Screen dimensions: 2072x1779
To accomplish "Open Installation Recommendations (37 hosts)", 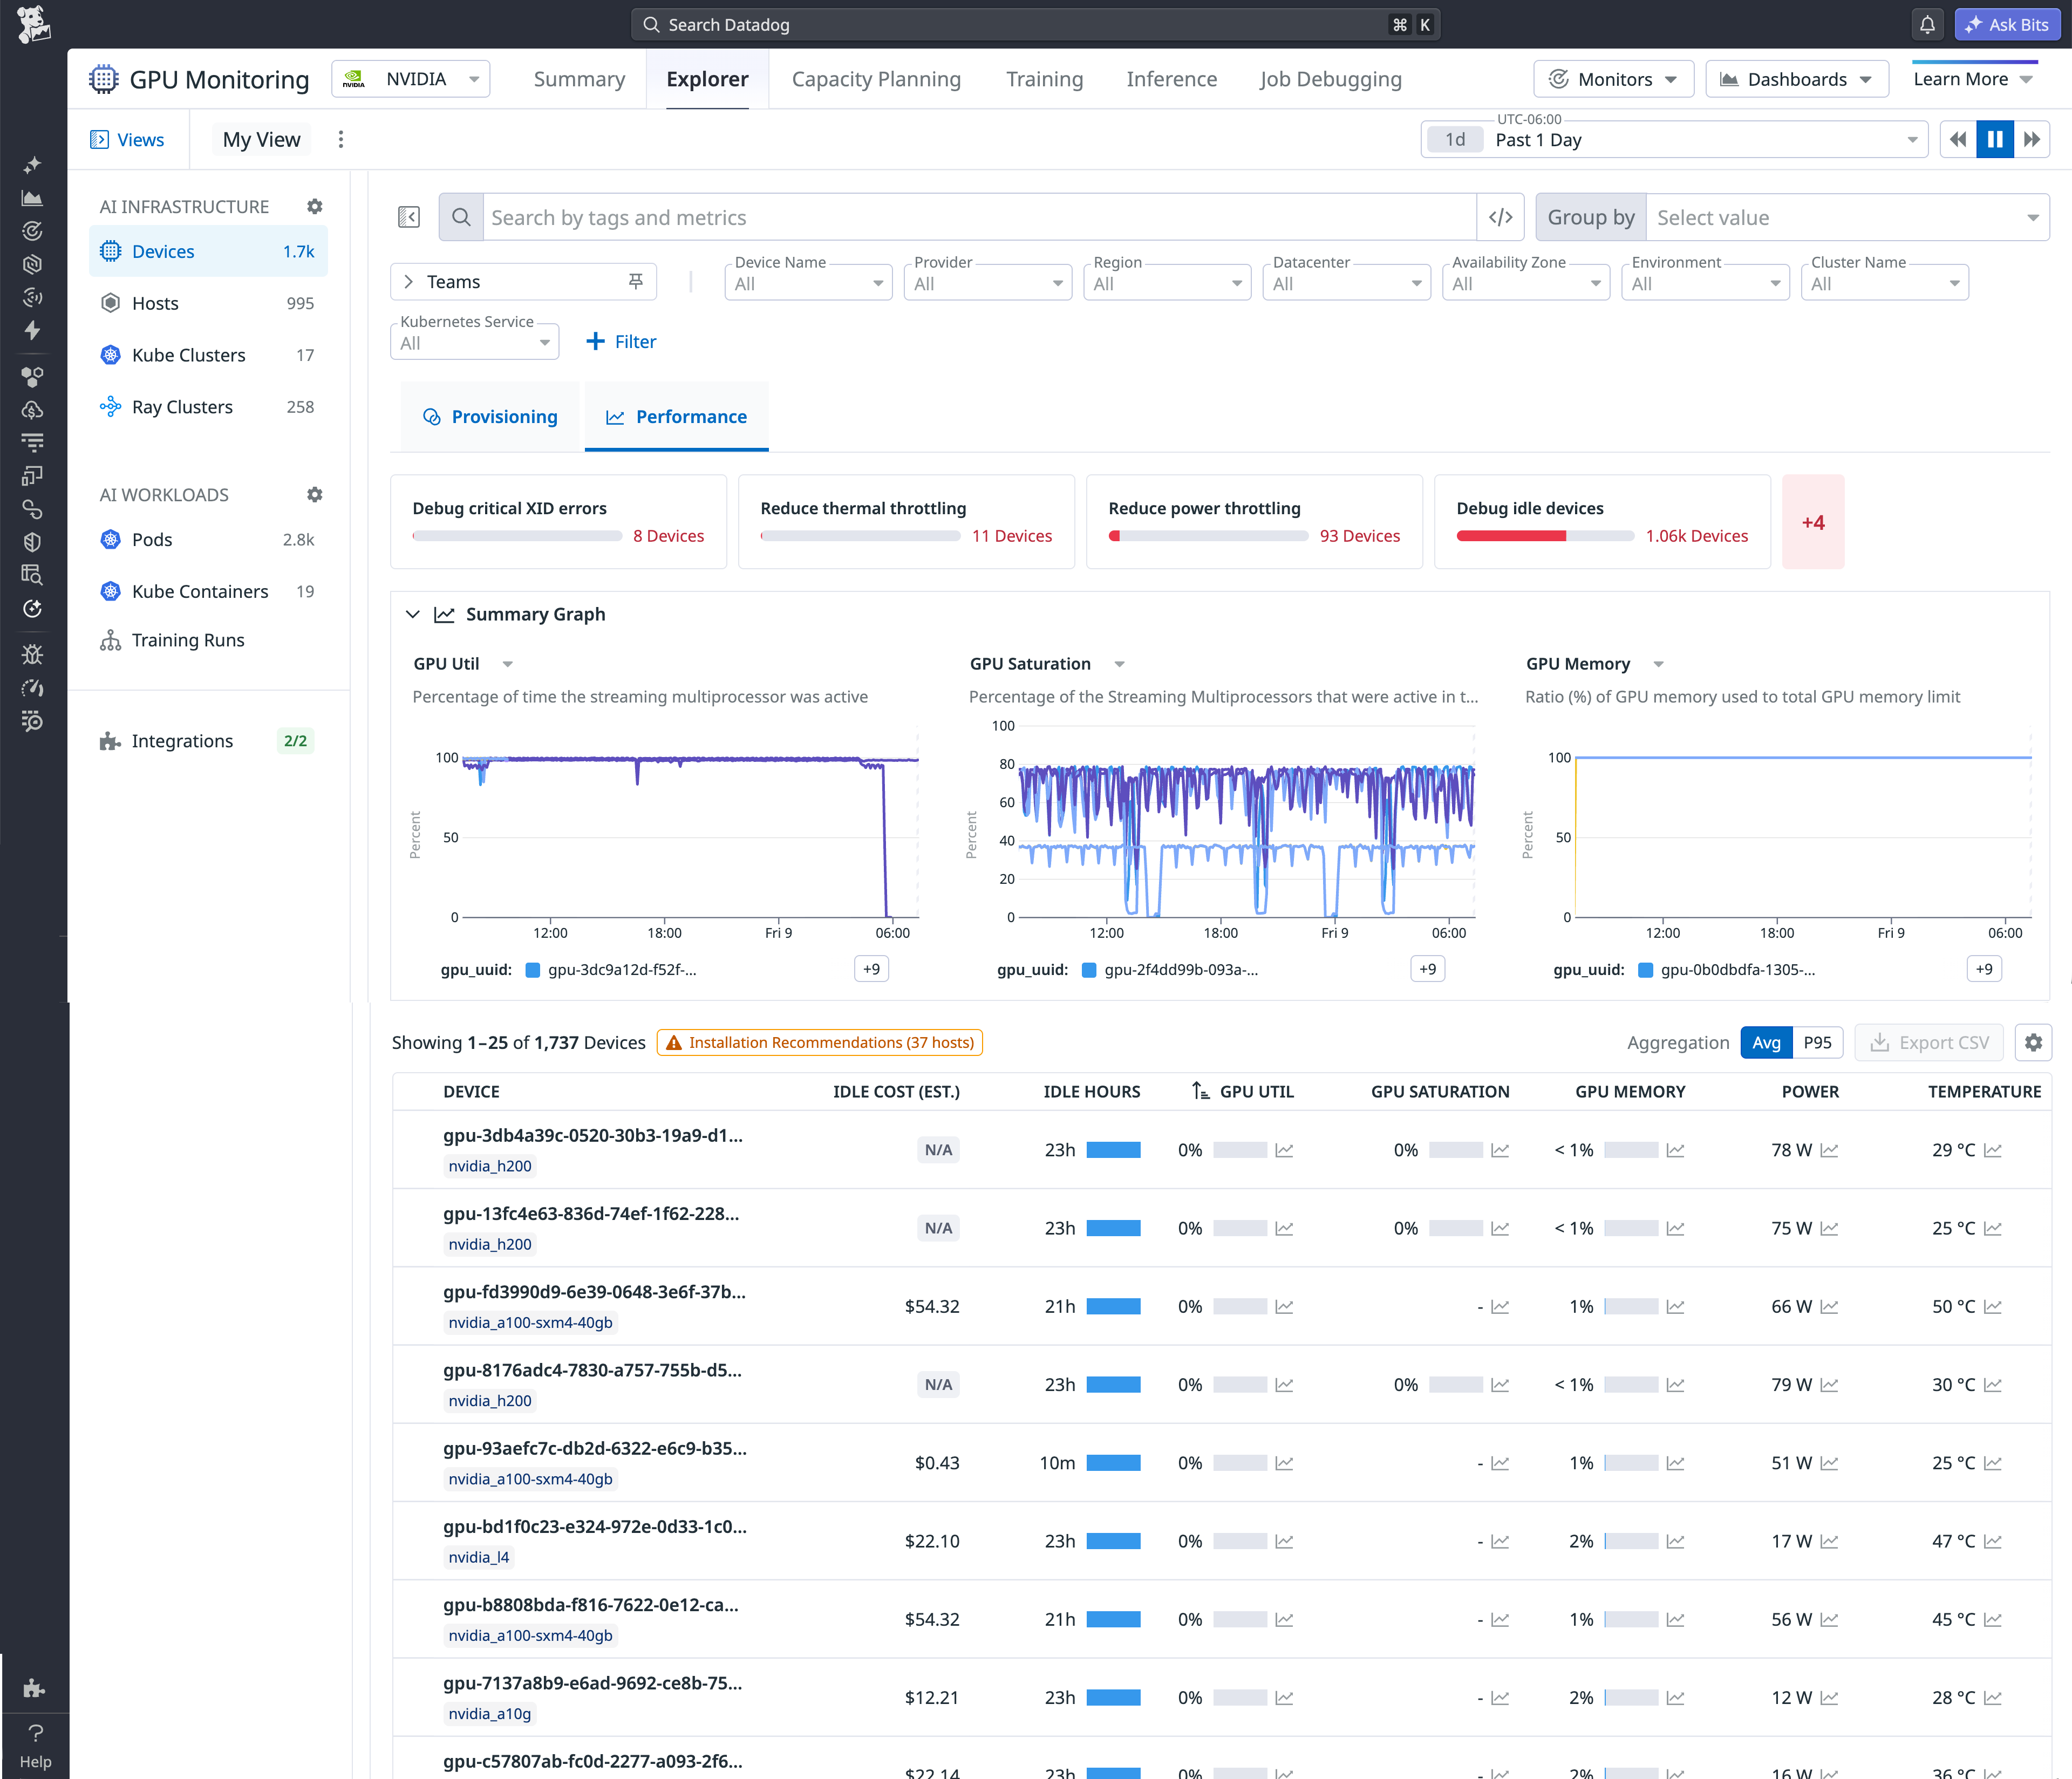I will [x=820, y=1042].
